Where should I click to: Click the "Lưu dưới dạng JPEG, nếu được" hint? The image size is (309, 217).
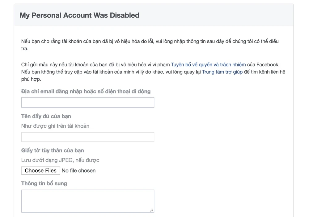tap(60, 160)
